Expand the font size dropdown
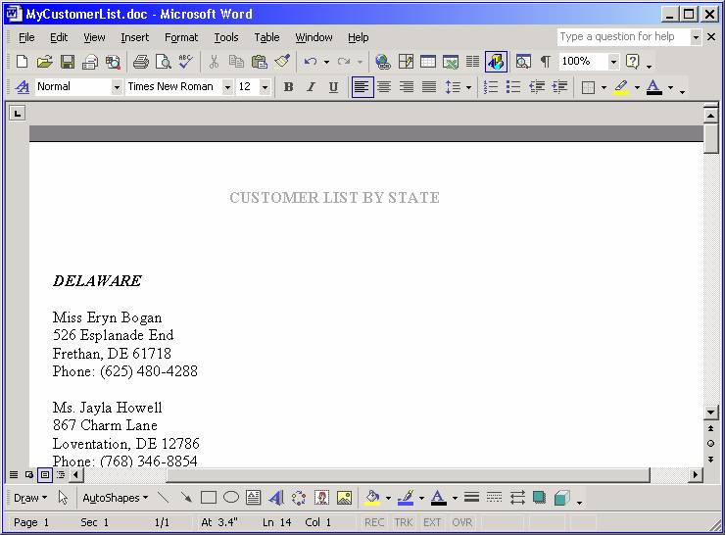 (265, 87)
